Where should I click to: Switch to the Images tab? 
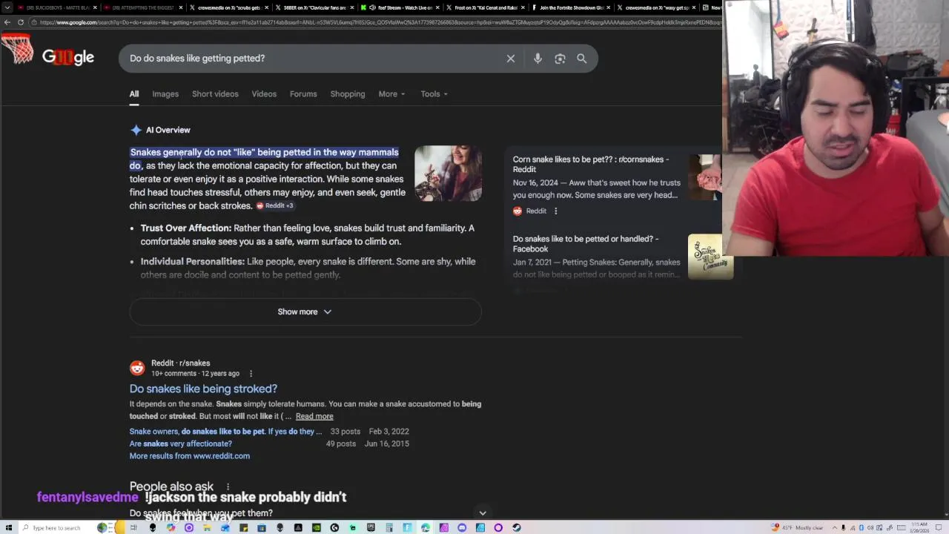165,94
